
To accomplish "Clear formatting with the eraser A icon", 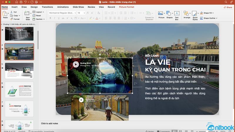I will pyautogui.click(x=99, y=13).
